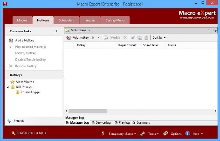Click Disable/Enable hotkey task
This screenshot has width=220, height=141.
(30, 60)
